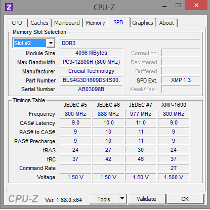Click the XMP 1.3 SPD Ext. value
This screenshot has height=210, width=210.
tap(181, 80)
